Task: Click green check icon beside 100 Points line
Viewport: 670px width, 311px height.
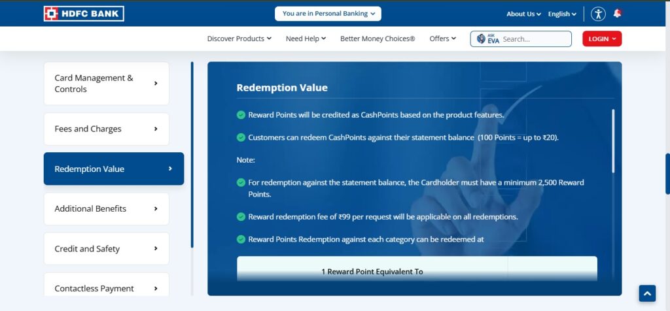Action: [241, 138]
